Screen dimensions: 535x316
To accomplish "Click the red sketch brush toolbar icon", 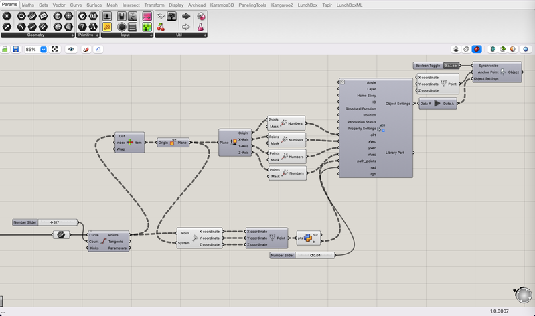I will pyautogui.click(x=86, y=50).
